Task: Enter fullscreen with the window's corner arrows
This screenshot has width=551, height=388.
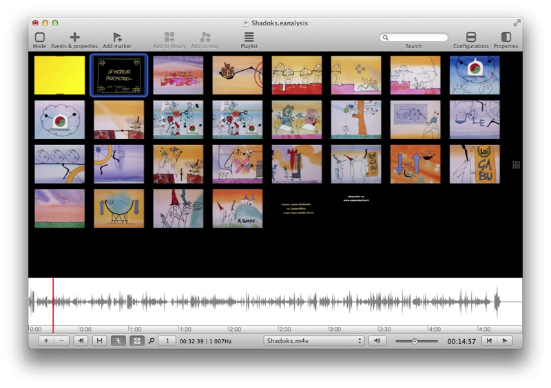Action: 517,23
